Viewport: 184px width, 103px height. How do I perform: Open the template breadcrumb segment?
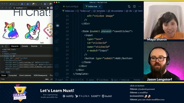[99, 11]
